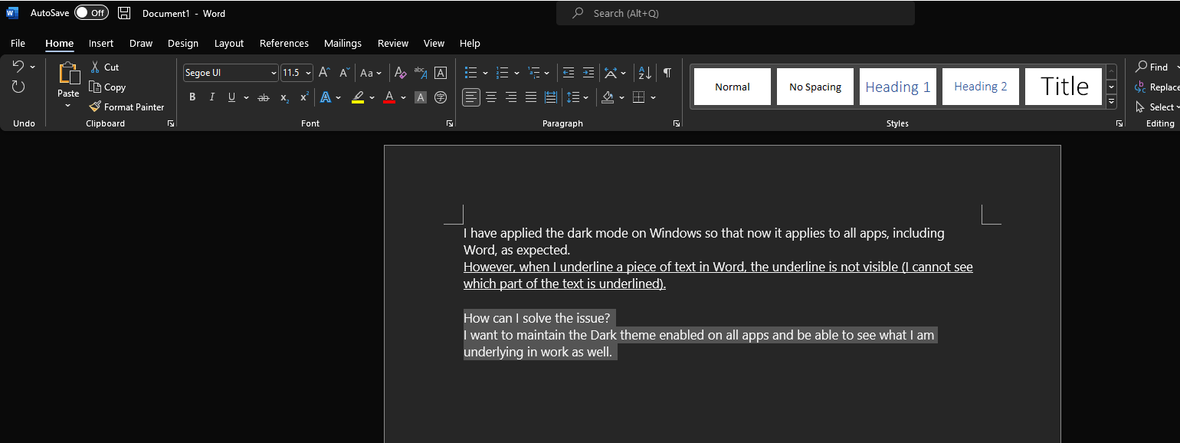Justify the paragraph text
The image size is (1180, 443).
tap(531, 97)
